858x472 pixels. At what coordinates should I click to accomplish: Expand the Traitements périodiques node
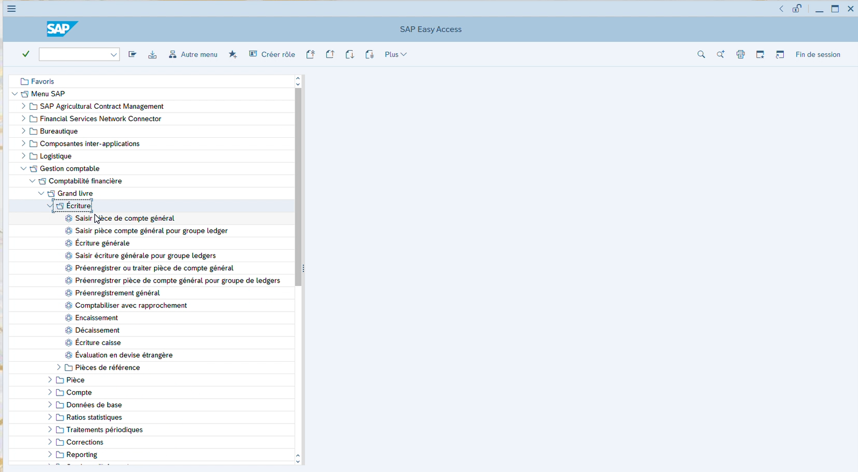point(50,429)
